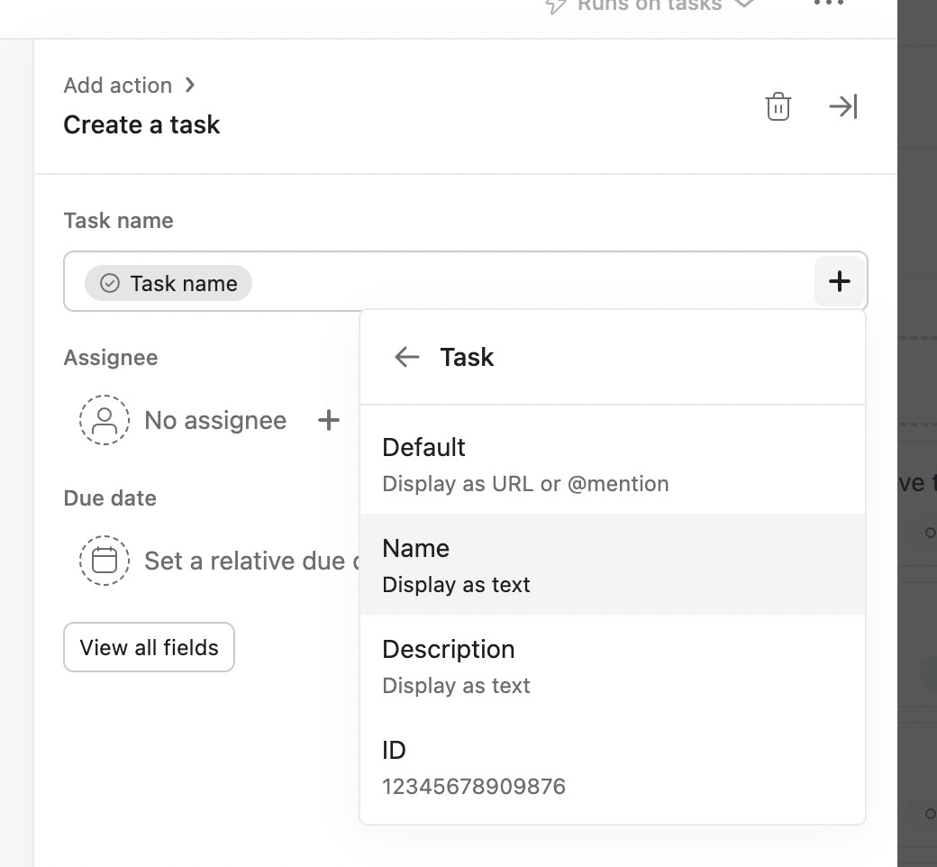Add a variable with the plus in Task name
The image size is (937, 867).
[838, 280]
